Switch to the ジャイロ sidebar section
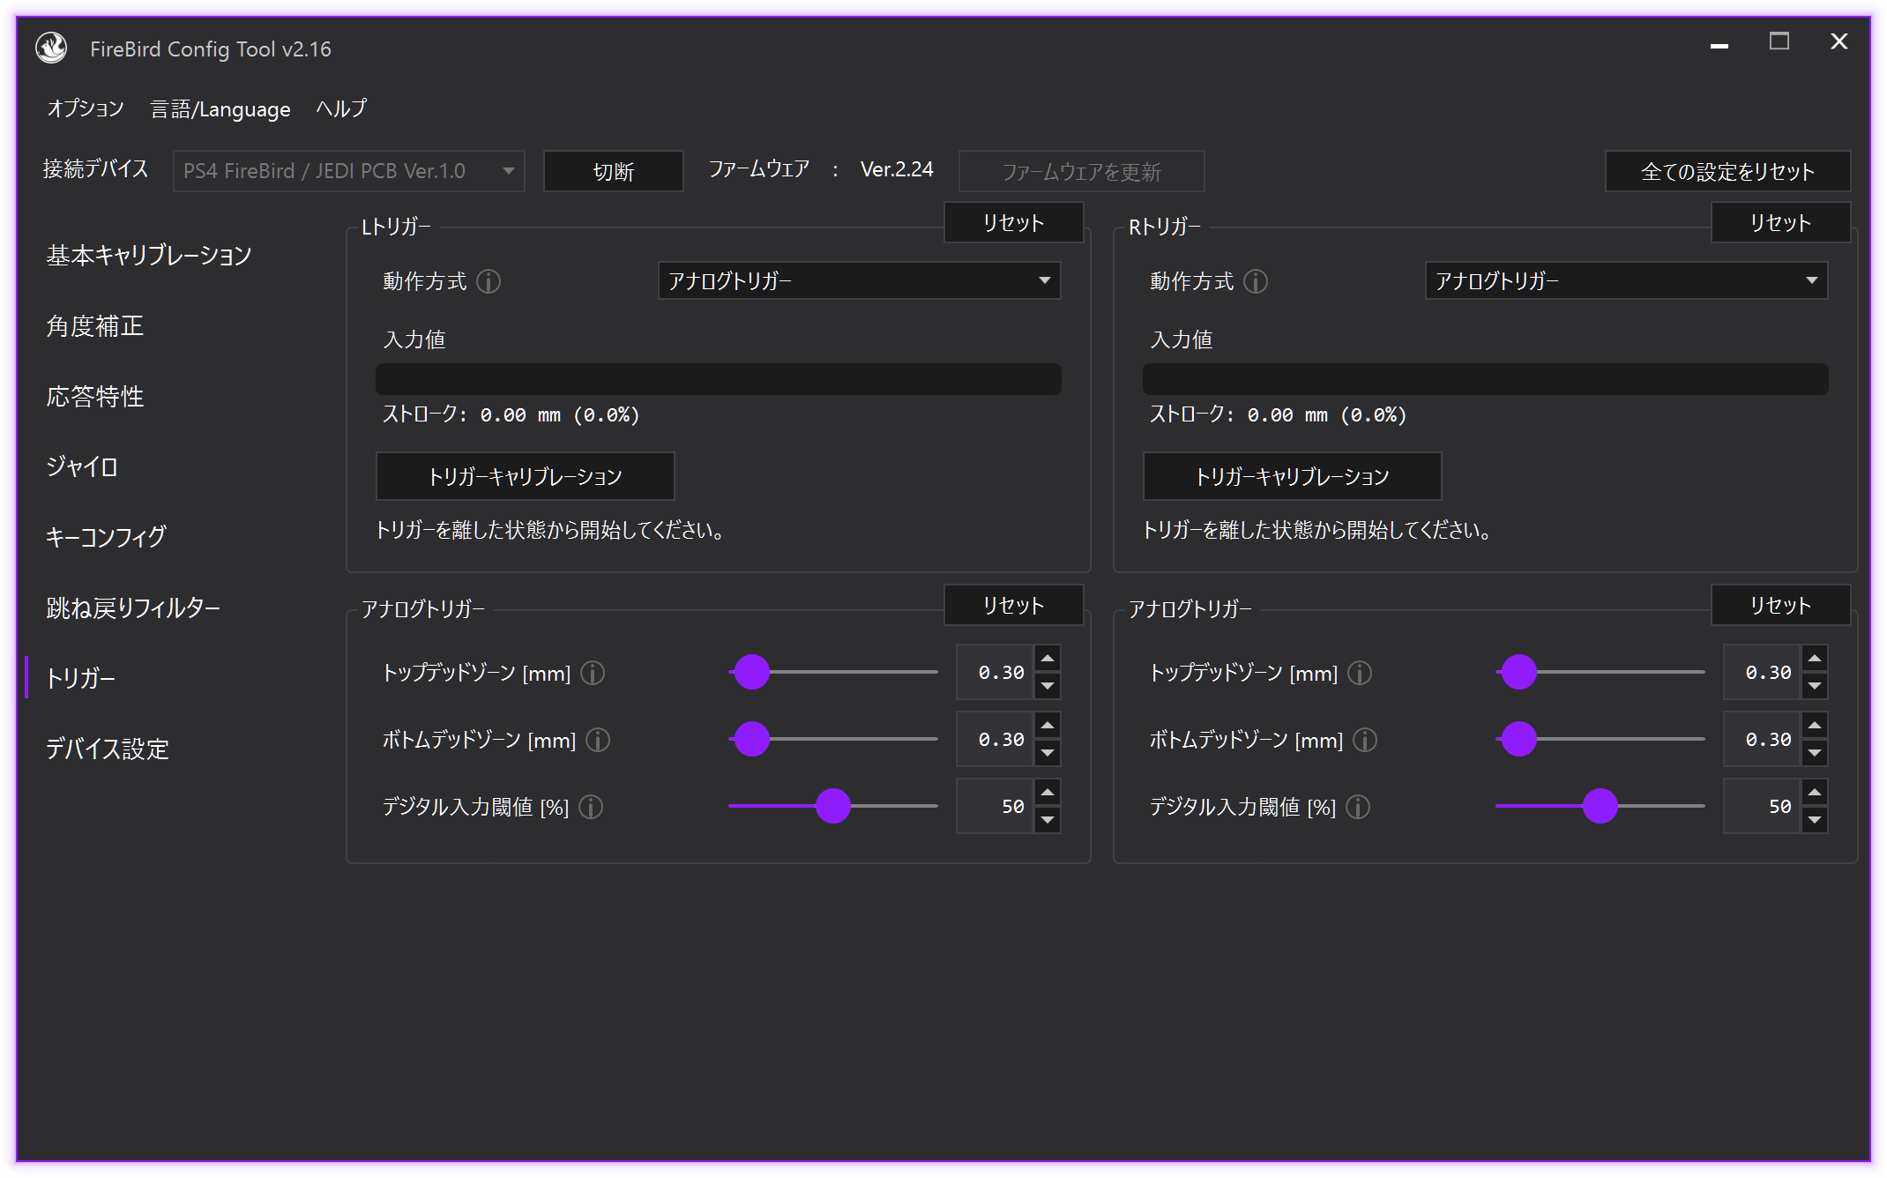The height and width of the screenshot is (1178, 1887). coord(82,466)
